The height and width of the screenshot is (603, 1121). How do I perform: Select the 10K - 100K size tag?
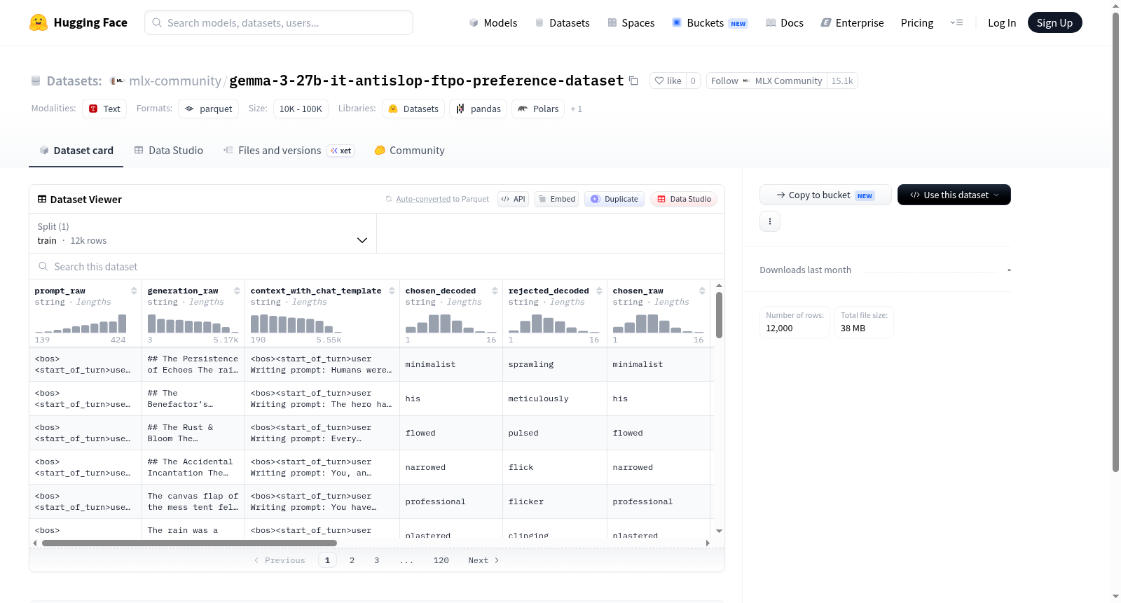pyautogui.click(x=301, y=109)
